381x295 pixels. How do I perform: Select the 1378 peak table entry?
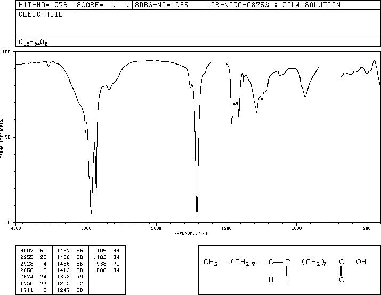(x=70, y=277)
